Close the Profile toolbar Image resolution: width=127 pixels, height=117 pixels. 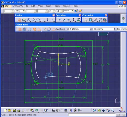54,15
